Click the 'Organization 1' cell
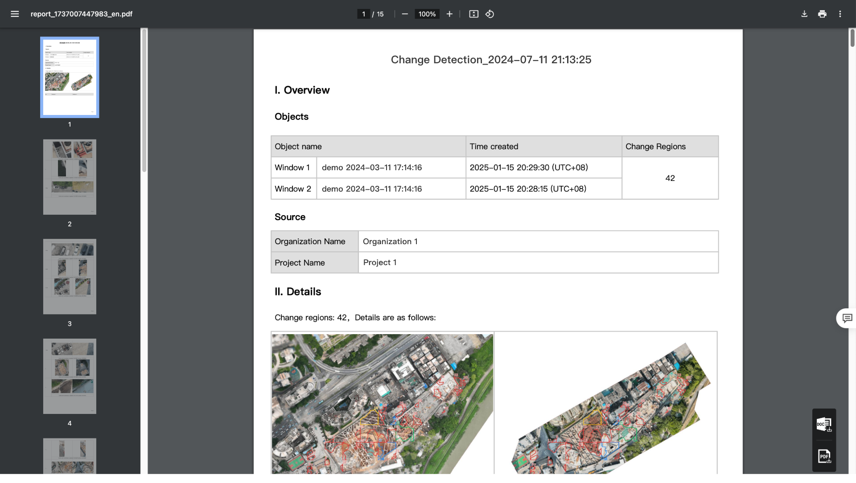This screenshot has height=483, width=856. pos(538,241)
